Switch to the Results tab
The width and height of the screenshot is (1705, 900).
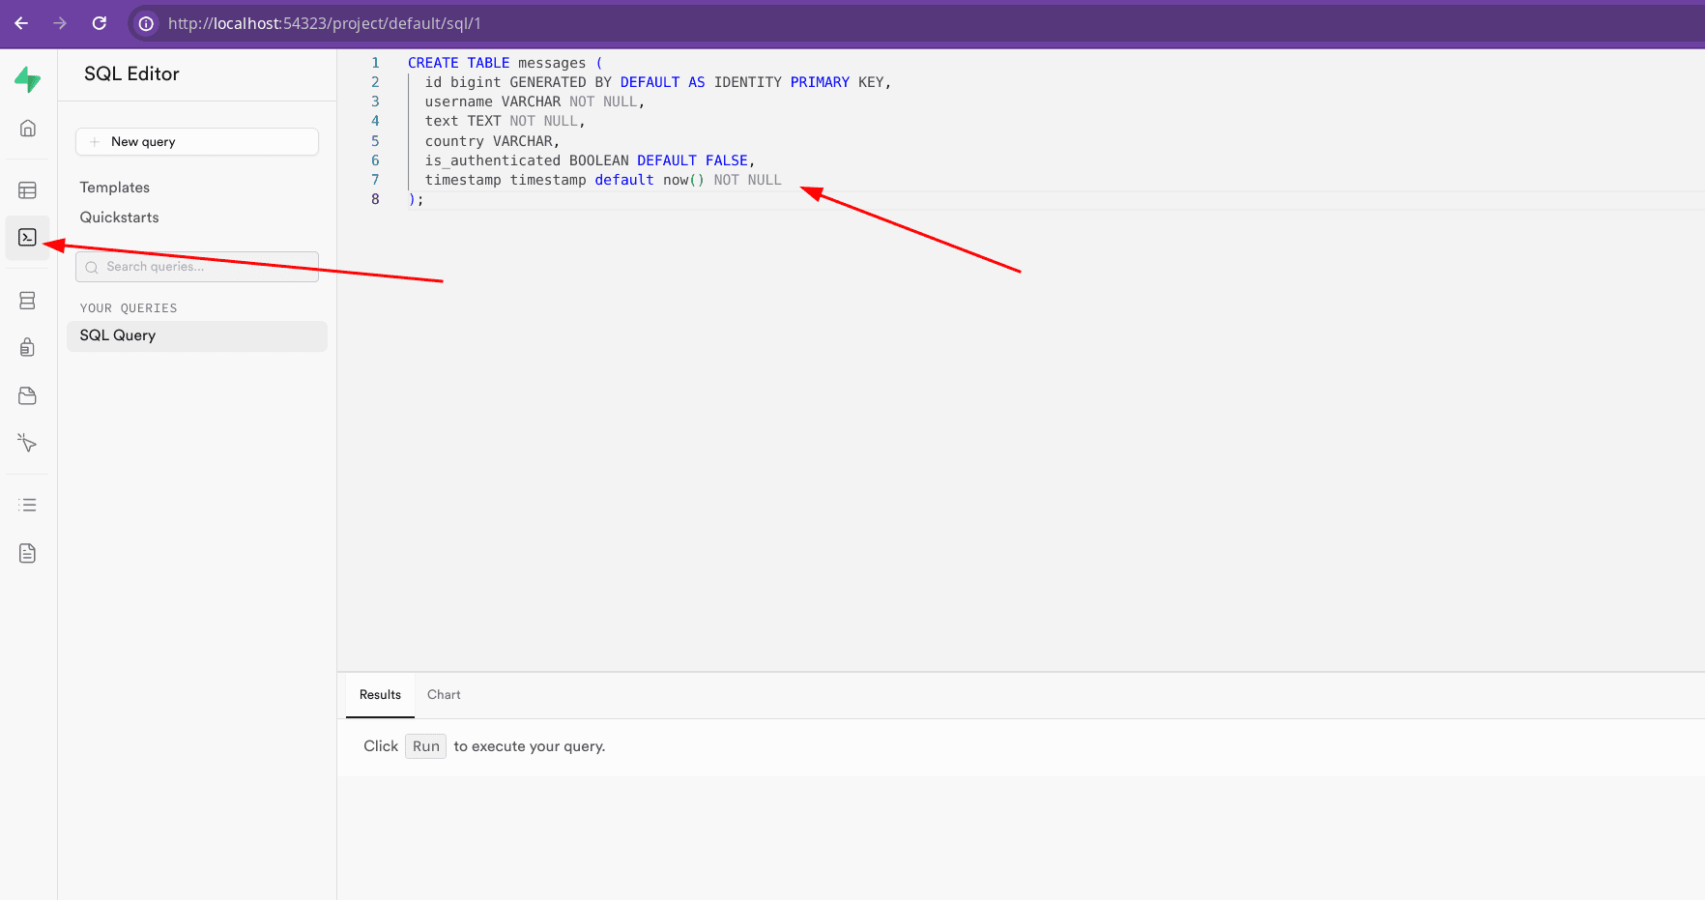pyautogui.click(x=380, y=695)
